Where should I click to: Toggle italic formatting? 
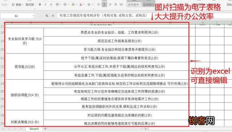pos(46,5)
